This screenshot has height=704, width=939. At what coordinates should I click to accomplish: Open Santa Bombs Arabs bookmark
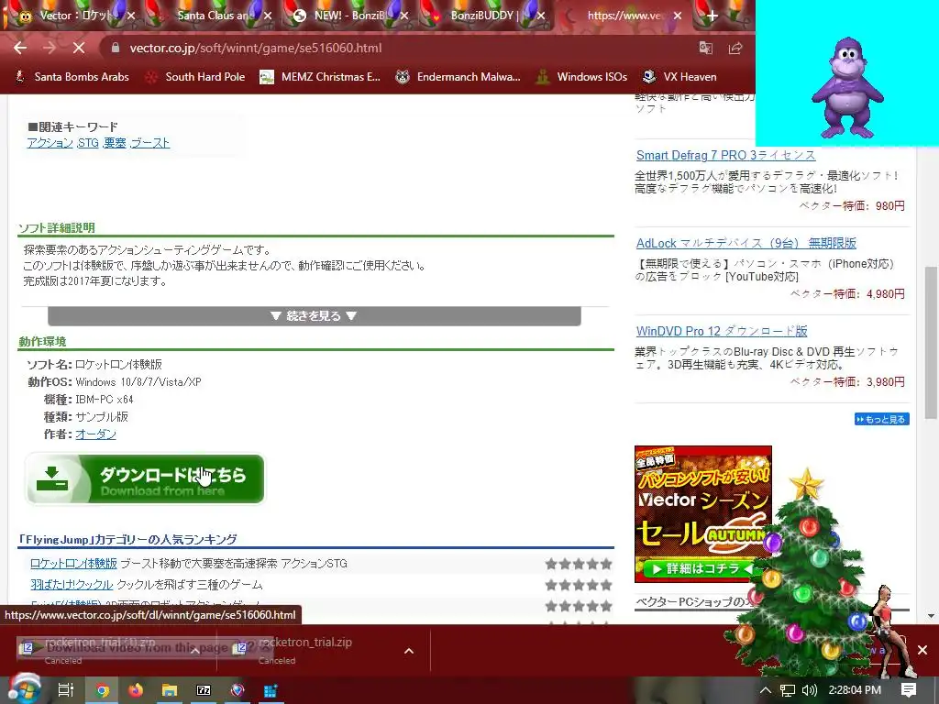pos(72,77)
